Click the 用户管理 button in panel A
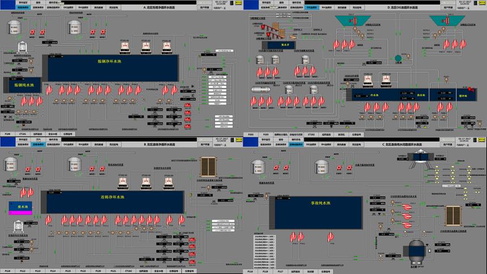The height and width of the screenshot is (274, 487). (x=205, y=8)
